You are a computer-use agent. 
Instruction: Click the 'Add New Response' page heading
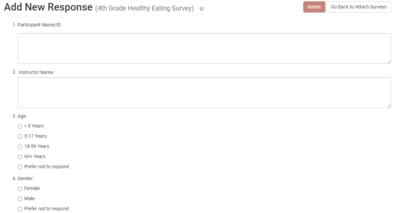[x=48, y=7]
